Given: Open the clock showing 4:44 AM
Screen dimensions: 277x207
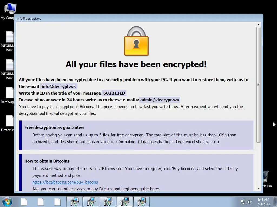Looking at the screenshot, I should click(x=263, y=202).
